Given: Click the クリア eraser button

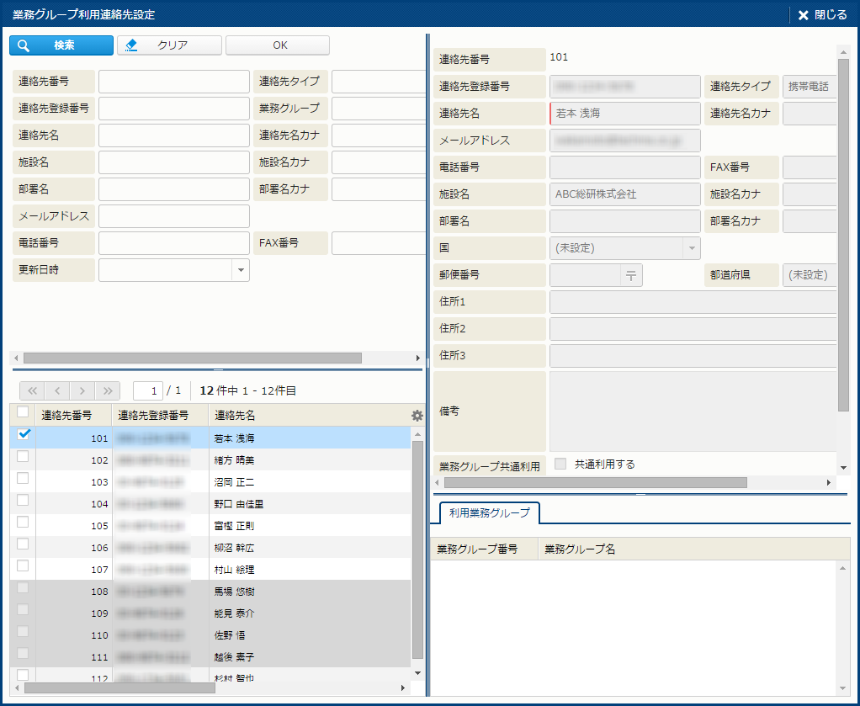Looking at the screenshot, I should pyautogui.click(x=169, y=45).
